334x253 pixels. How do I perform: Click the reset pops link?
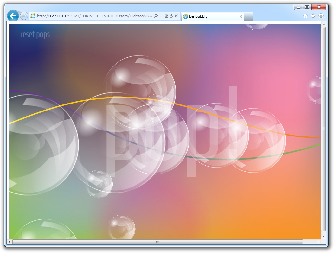[35, 35]
